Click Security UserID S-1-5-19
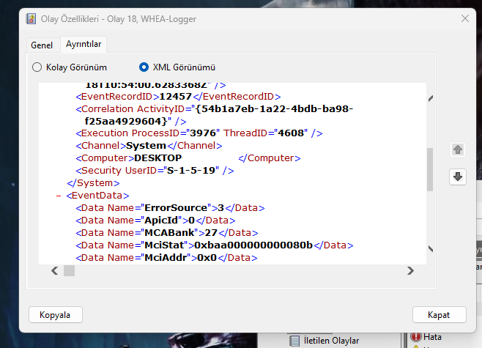This screenshot has height=348, width=482. (x=193, y=170)
